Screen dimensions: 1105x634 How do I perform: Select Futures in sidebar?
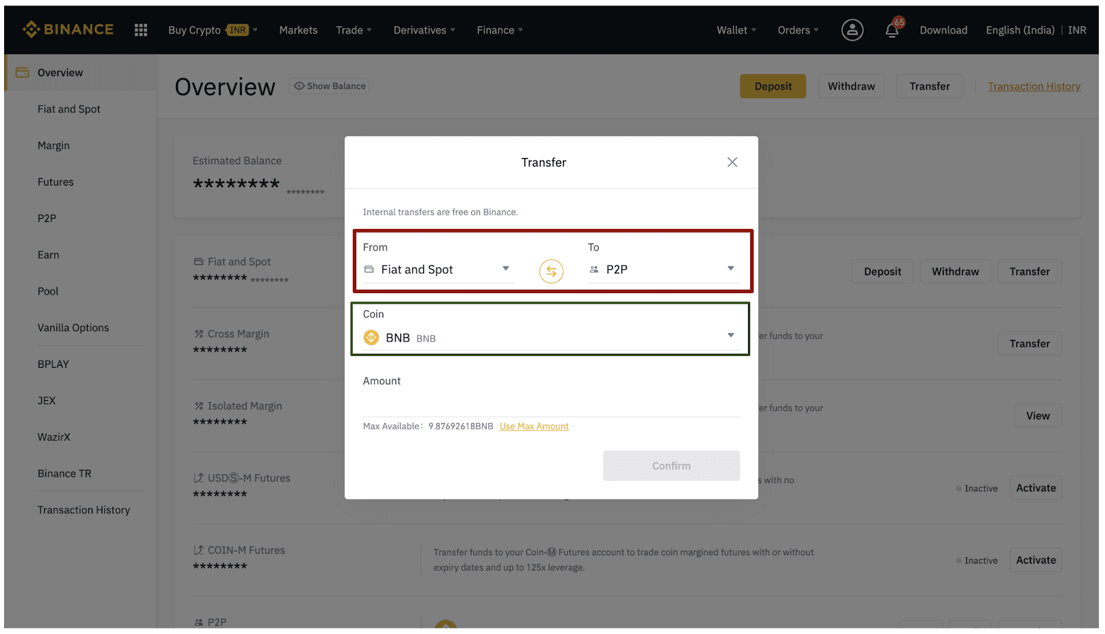[x=55, y=182]
